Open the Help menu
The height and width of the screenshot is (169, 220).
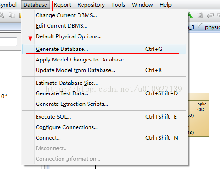point(165,5)
